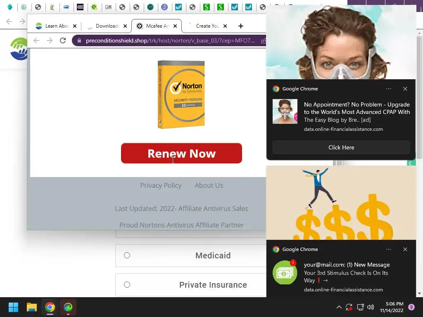
Task: Click the CPAP notification thumbnail image
Action: point(285,111)
